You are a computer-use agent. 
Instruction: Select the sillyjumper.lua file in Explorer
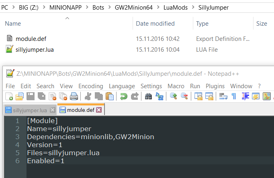tap(35, 50)
